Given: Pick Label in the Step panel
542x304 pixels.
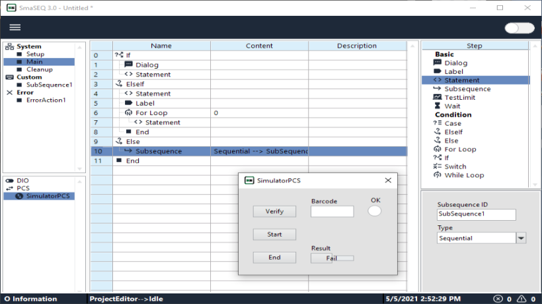Looking at the screenshot, I should click(453, 71).
